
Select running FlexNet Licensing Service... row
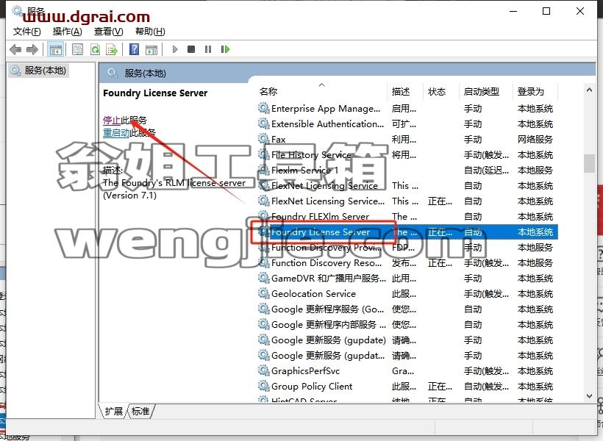point(407,201)
